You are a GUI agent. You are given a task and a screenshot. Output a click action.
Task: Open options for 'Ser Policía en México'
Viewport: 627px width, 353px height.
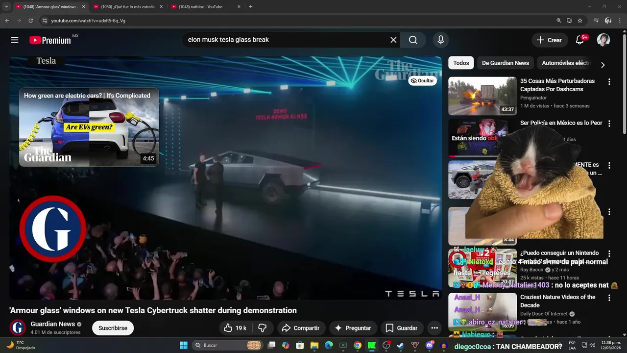pyautogui.click(x=609, y=124)
